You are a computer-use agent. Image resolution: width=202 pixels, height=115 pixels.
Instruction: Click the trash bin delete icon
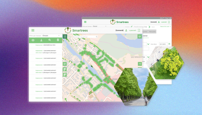click(58, 40)
